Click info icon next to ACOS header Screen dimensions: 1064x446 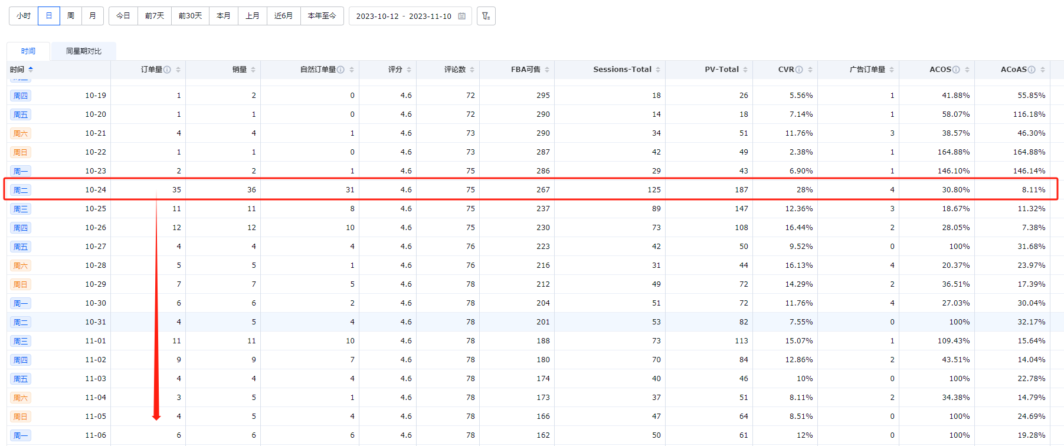point(956,70)
